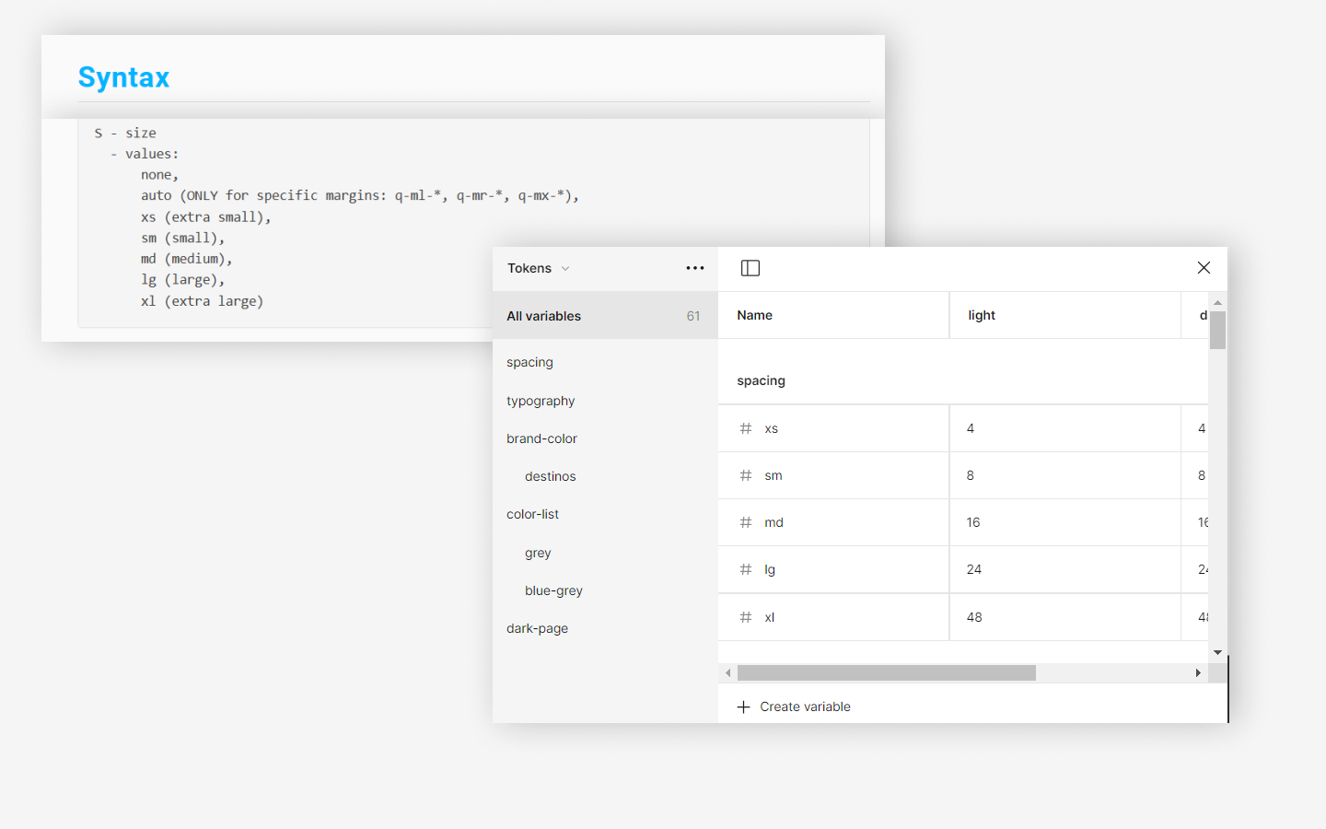The height and width of the screenshot is (829, 1326).
Task: Open destinos under brand-color
Action: [x=550, y=476]
